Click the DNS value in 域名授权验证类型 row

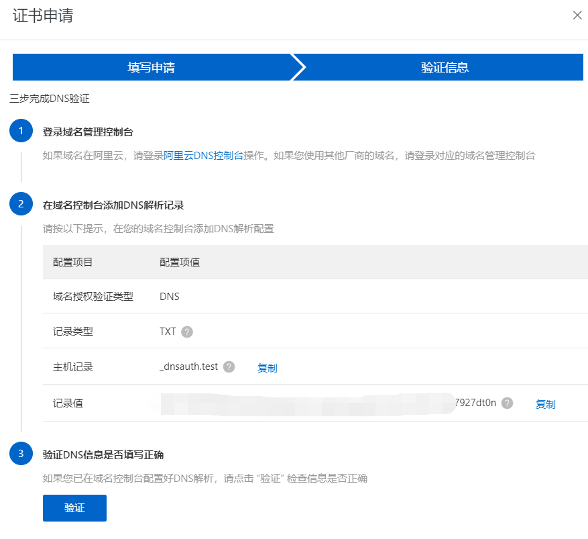(x=170, y=296)
